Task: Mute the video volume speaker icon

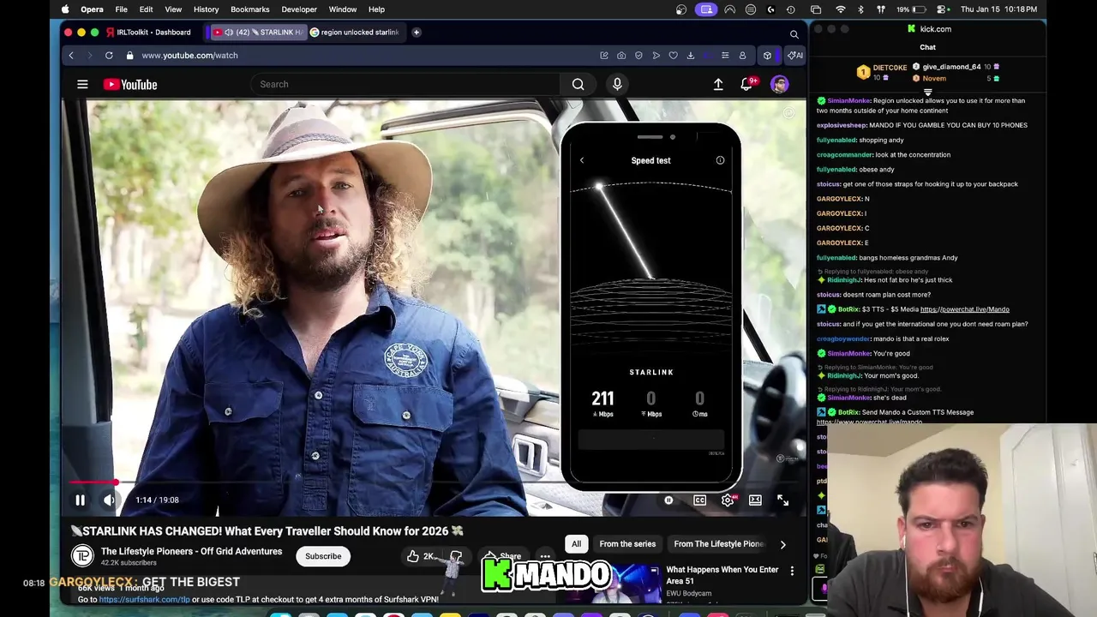Action: [x=110, y=500]
